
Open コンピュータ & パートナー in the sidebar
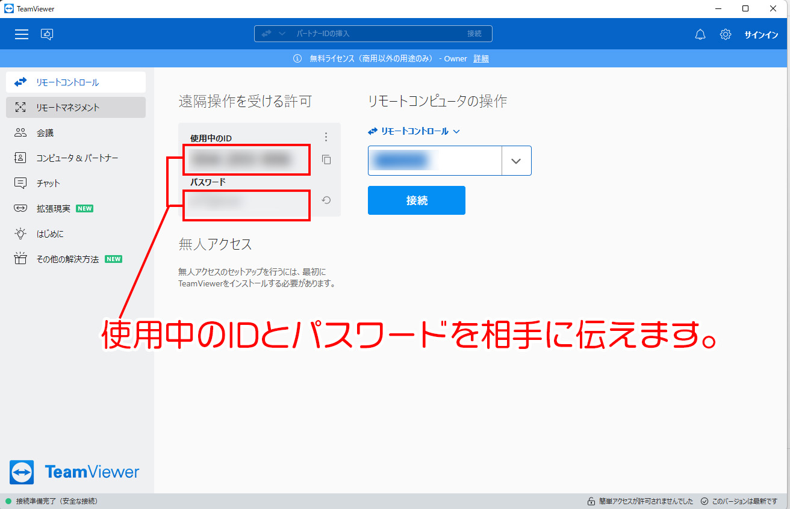(76, 158)
